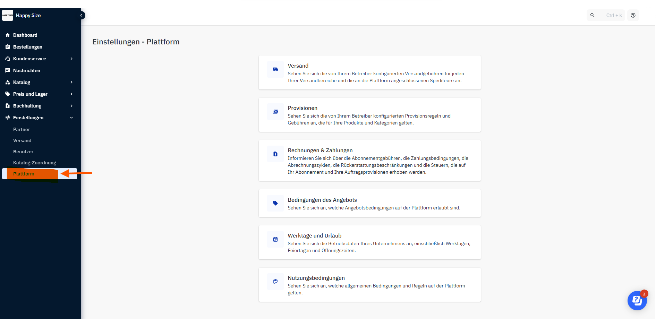Viewport: 656px width, 319px height.
Task: Select Benutzer under Einstellungen
Action: tap(23, 152)
